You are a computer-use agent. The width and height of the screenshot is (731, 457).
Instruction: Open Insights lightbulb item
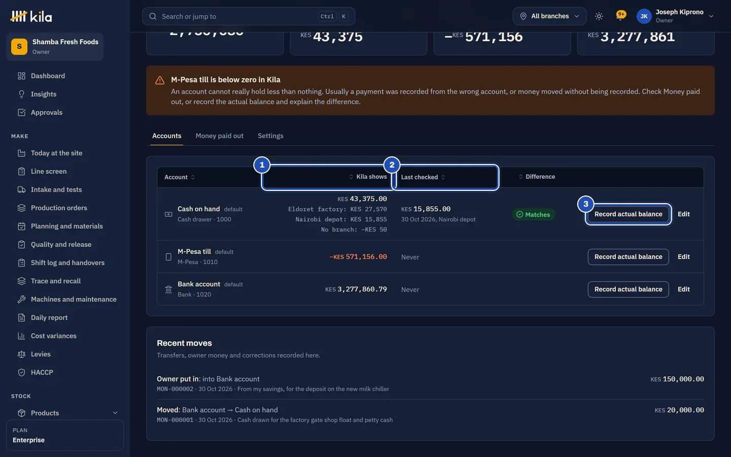pyautogui.click(x=65, y=94)
